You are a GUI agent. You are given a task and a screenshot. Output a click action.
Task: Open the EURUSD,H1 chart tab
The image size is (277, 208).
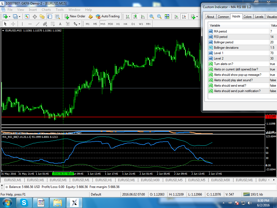pos(104,180)
